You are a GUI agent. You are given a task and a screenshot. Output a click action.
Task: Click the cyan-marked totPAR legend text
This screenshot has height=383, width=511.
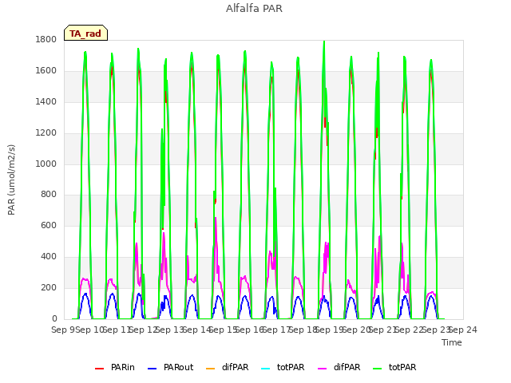291,367
